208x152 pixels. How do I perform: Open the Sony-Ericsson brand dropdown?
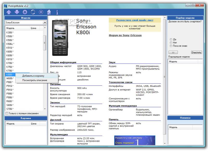click(45, 23)
